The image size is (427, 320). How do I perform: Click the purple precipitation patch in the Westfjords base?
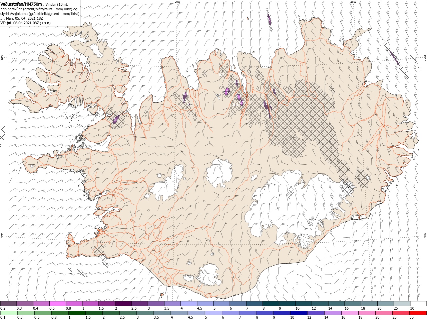(x=116, y=119)
